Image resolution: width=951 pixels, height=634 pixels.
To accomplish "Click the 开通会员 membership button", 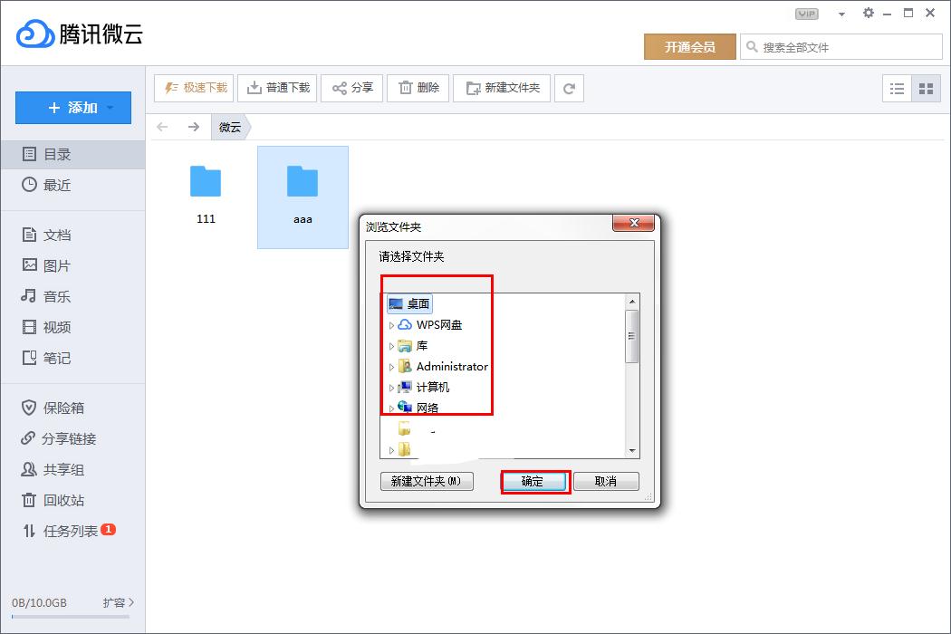I will (690, 46).
